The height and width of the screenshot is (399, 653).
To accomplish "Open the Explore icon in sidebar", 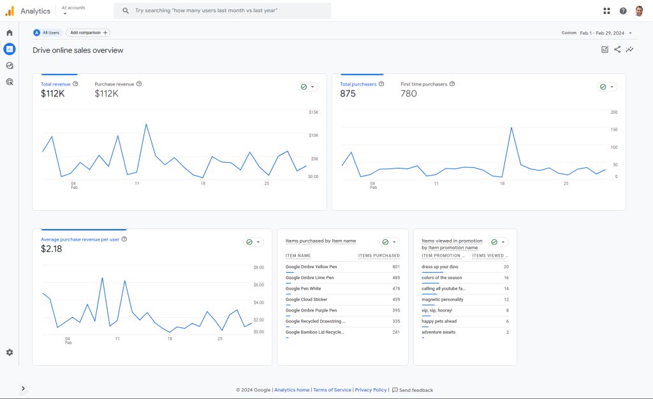I will [x=10, y=66].
